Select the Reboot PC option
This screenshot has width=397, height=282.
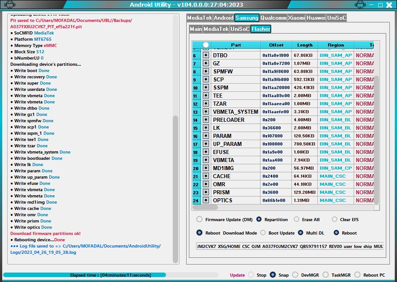pyautogui.click(x=357, y=275)
